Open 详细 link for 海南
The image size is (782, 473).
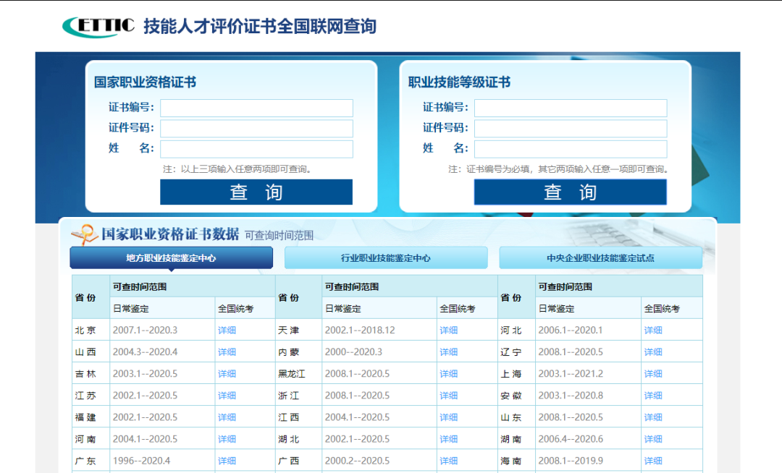point(653,461)
